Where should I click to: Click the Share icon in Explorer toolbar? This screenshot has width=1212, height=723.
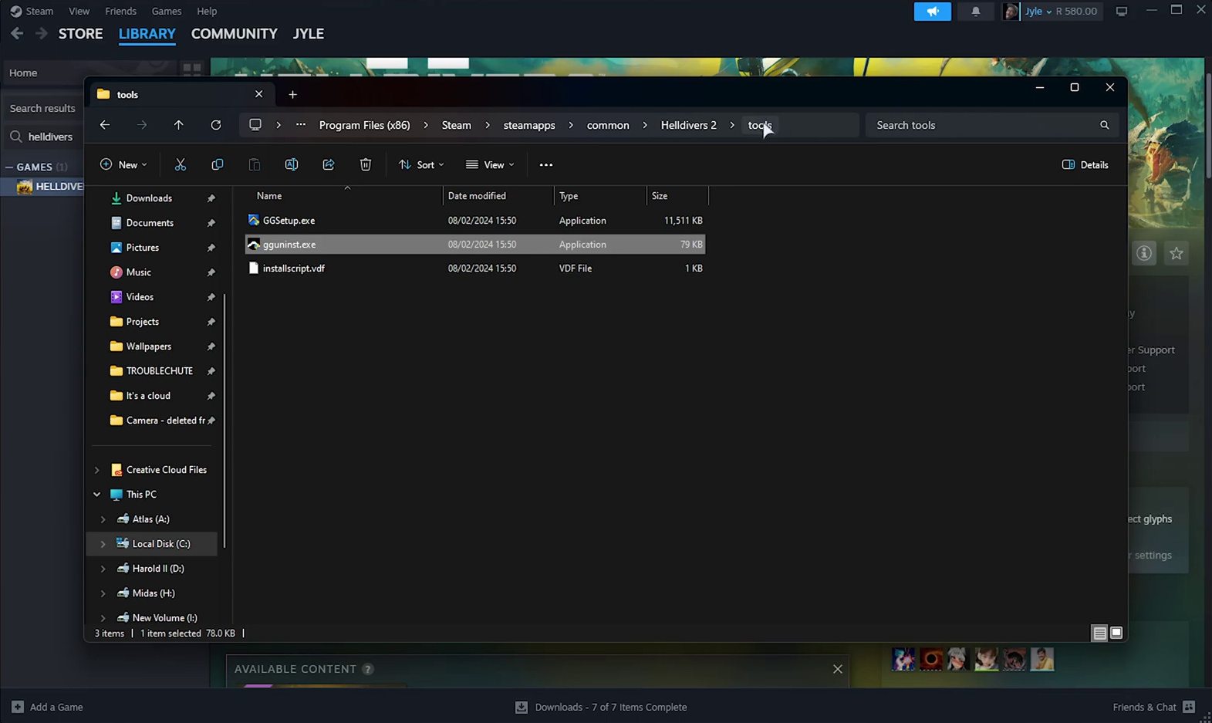tap(329, 164)
